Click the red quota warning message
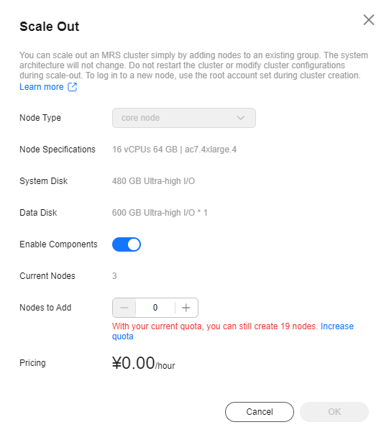The height and width of the screenshot is (440, 389). click(215, 326)
